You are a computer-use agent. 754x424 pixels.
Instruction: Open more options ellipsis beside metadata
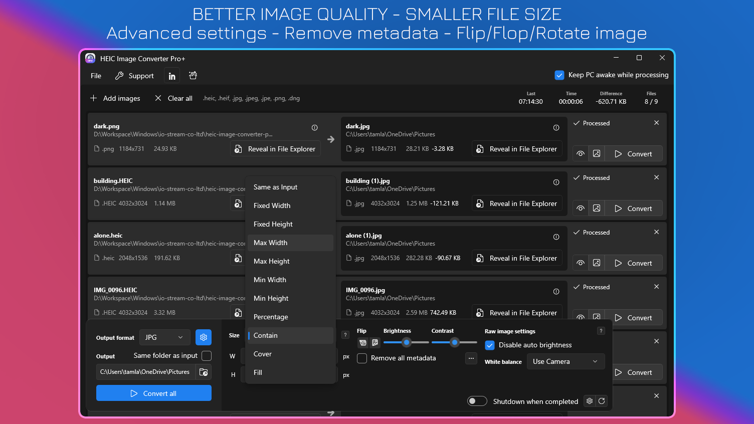471,358
